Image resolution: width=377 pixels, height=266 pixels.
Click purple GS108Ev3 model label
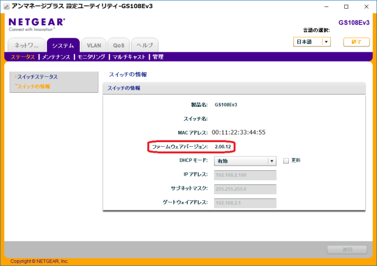coord(354,23)
